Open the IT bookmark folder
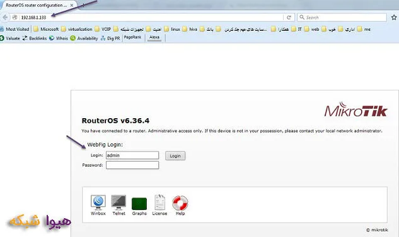The image size is (399, 237). (x=296, y=29)
